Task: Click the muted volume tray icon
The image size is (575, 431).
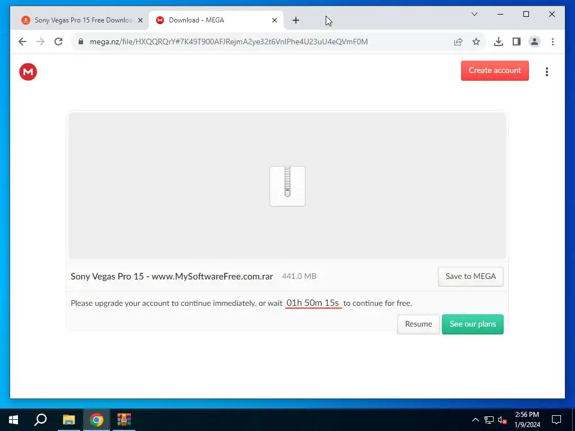Action: [502, 420]
